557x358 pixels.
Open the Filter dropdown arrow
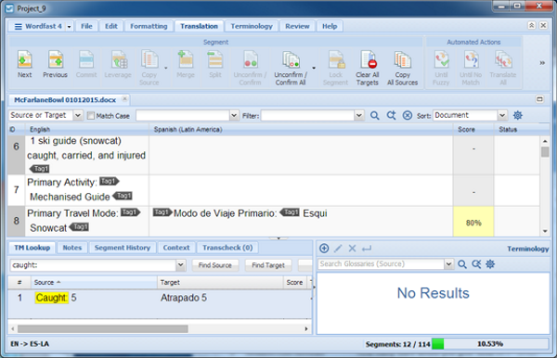tap(358, 115)
